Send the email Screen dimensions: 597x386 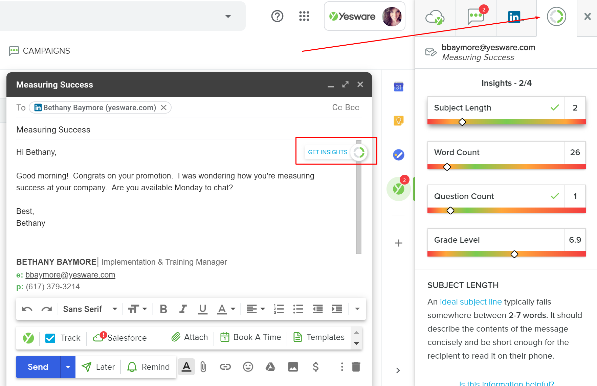pos(38,367)
